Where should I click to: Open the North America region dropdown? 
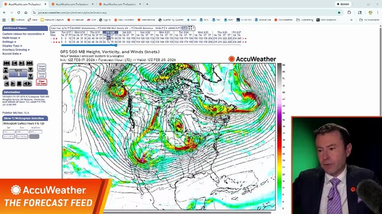click(x=149, y=28)
